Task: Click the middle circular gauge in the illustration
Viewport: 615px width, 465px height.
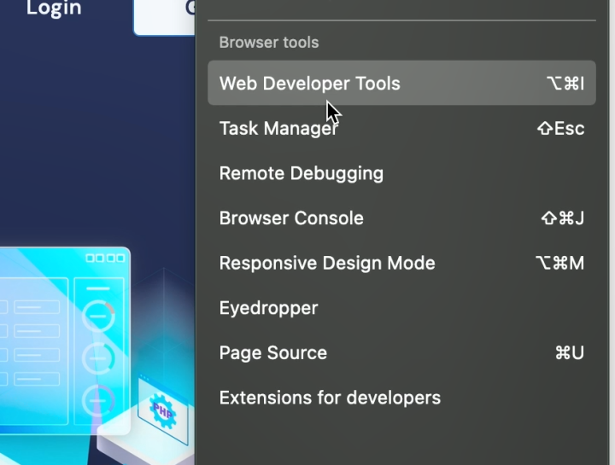Action: tap(98, 358)
